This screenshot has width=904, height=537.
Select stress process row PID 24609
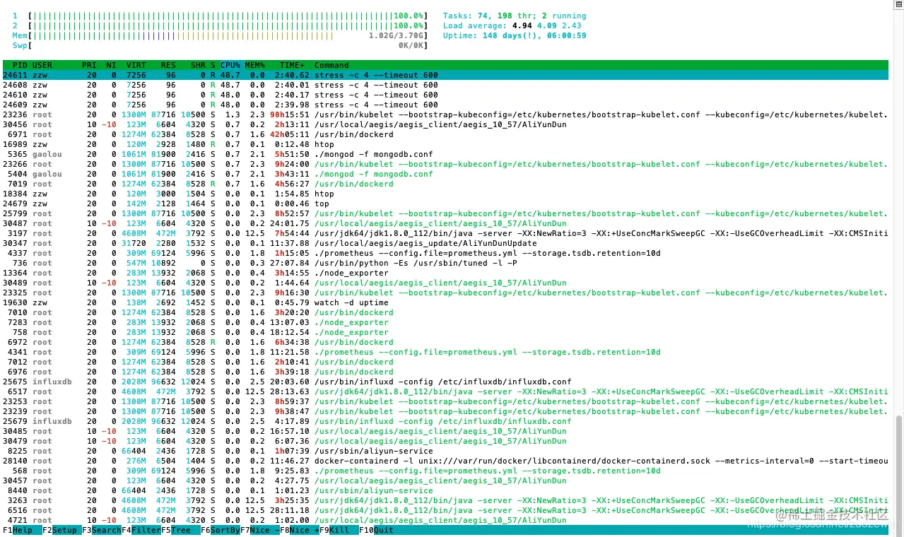pyautogui.click(x=445, y=105)
